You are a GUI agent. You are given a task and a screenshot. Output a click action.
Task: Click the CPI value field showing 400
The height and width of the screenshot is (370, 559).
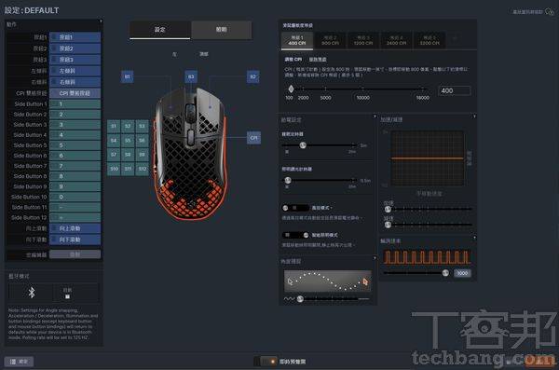(x=455, y=90)
